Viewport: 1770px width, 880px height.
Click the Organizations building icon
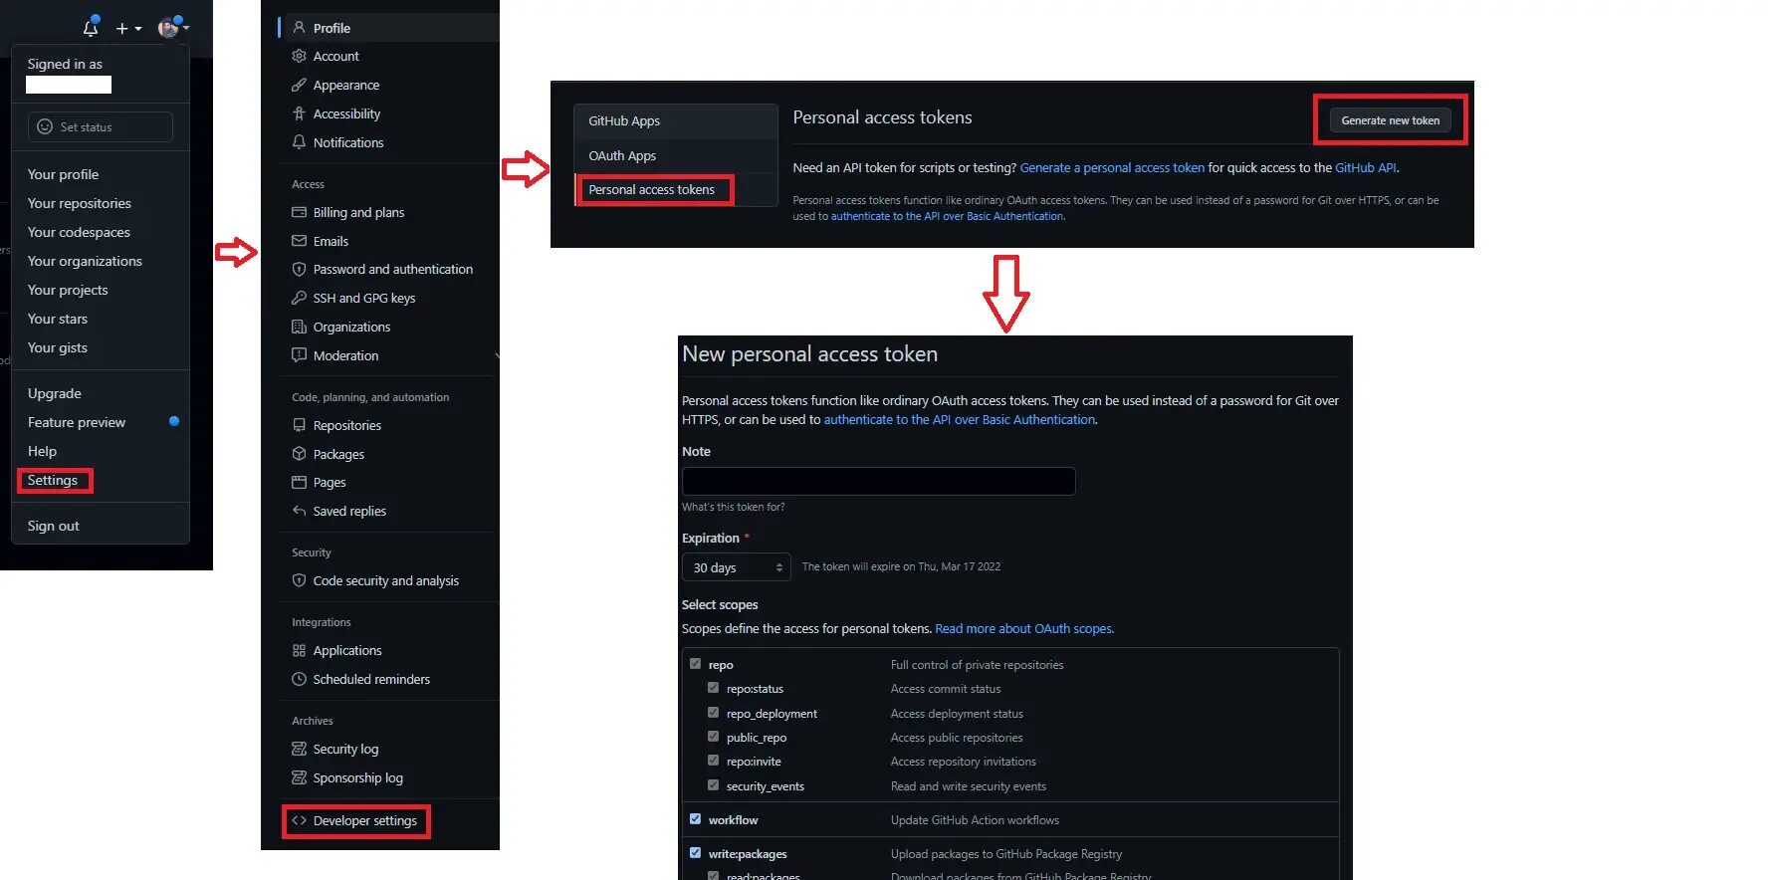click(299, 327)
